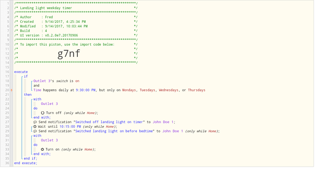Image resolution: width=316 pixels, height=169 pixels.
Task: Click the 'with' keyword on line 30
Action: point(37,136)
